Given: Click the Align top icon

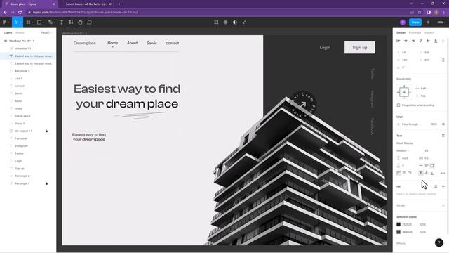Looking at the screenshot, I should (x=421, y=41).
